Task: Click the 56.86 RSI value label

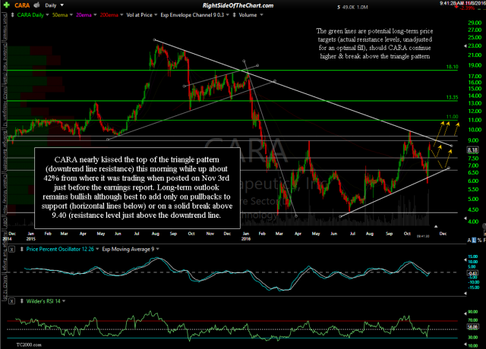Action: 472,326
